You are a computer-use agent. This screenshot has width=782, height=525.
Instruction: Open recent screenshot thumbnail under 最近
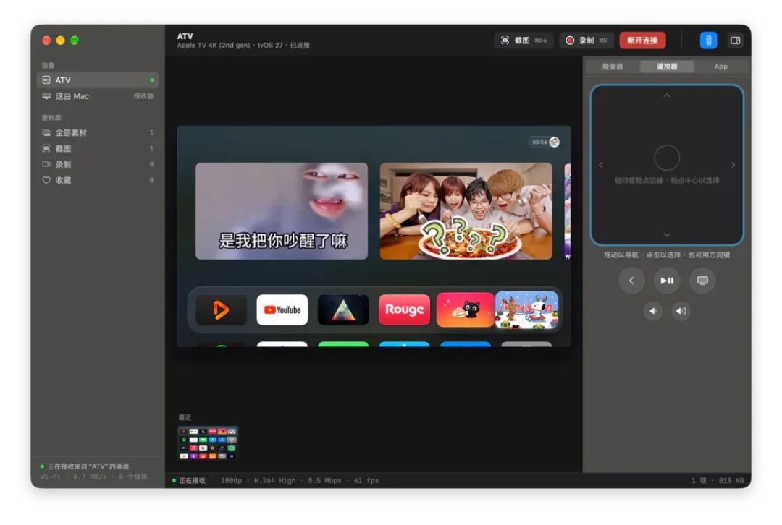click(208, 443)
